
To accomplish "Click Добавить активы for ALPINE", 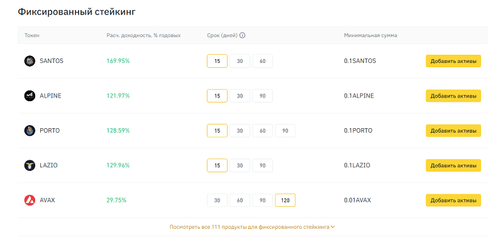I will [453, 96].
